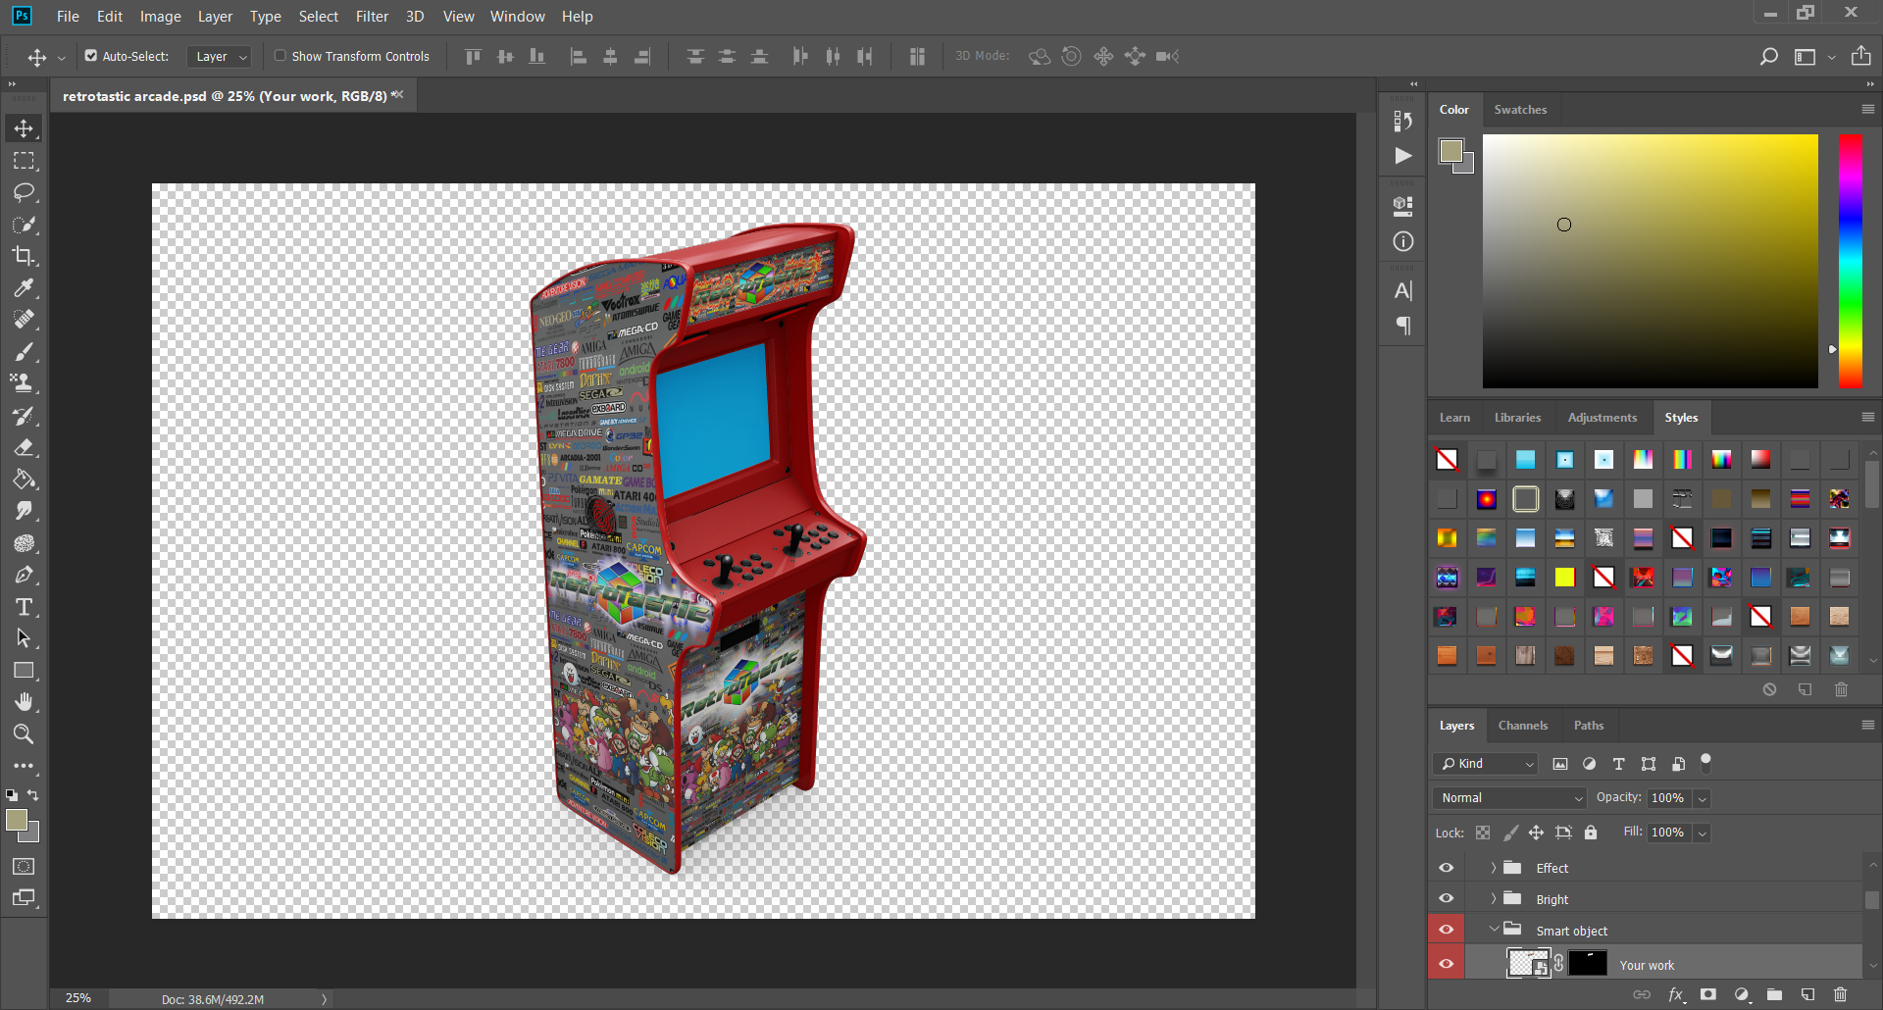Open the Actions play panel icon
Screen dimensions: 1883x1010
(x=1403, y=156)
